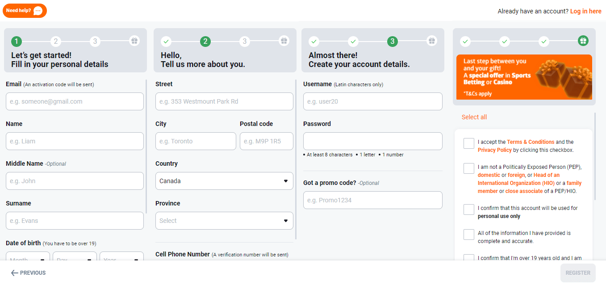Click the green step 1 circle in the first panel
The height and width of the screenshot is (285, 606).
point(17,42)
